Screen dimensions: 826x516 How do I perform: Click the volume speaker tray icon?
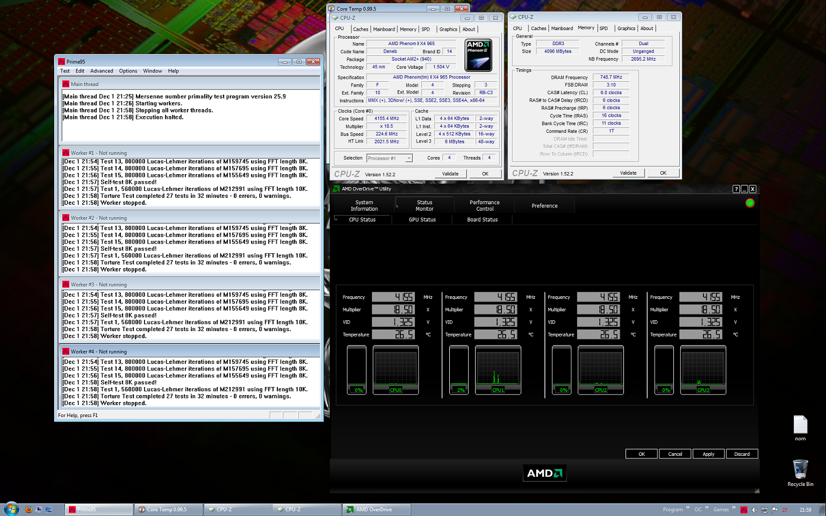point(754,510)
